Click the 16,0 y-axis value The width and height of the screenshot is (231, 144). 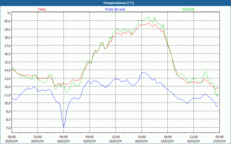pos(8,54)
